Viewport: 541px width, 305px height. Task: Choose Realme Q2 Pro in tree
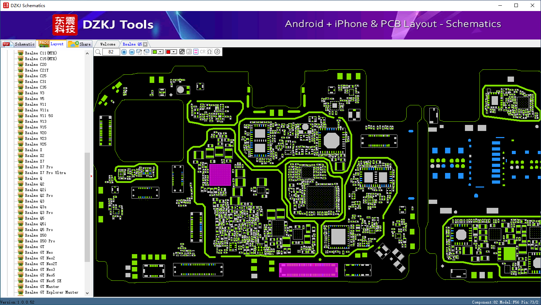[39, 195]
